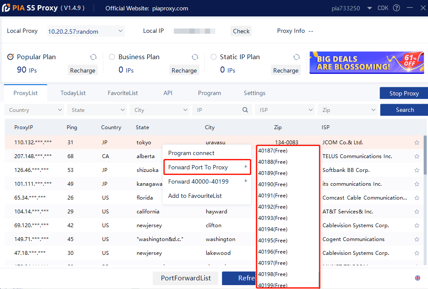Viewport: 428px width, 289px height.
Task: Choose Forward 40000-40199 menu item
Action: (x=207, y=181)
